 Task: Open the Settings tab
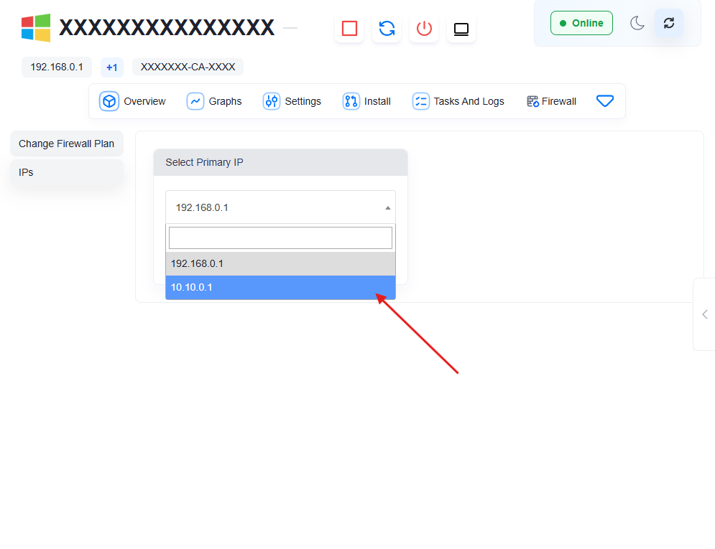coord(292,101)
